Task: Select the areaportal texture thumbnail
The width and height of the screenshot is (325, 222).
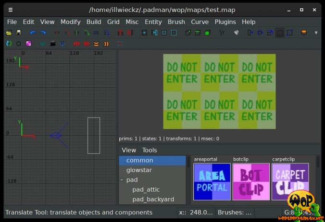Action: pos(212,182)
